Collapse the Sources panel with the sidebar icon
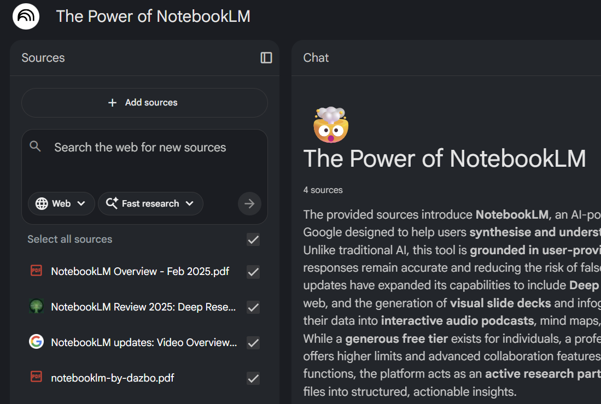 point(266,58)
